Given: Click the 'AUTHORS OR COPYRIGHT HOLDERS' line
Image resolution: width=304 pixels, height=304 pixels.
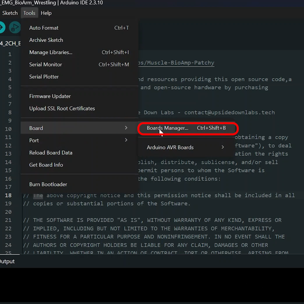Looking at the screenshot, I should coord(145,245).
